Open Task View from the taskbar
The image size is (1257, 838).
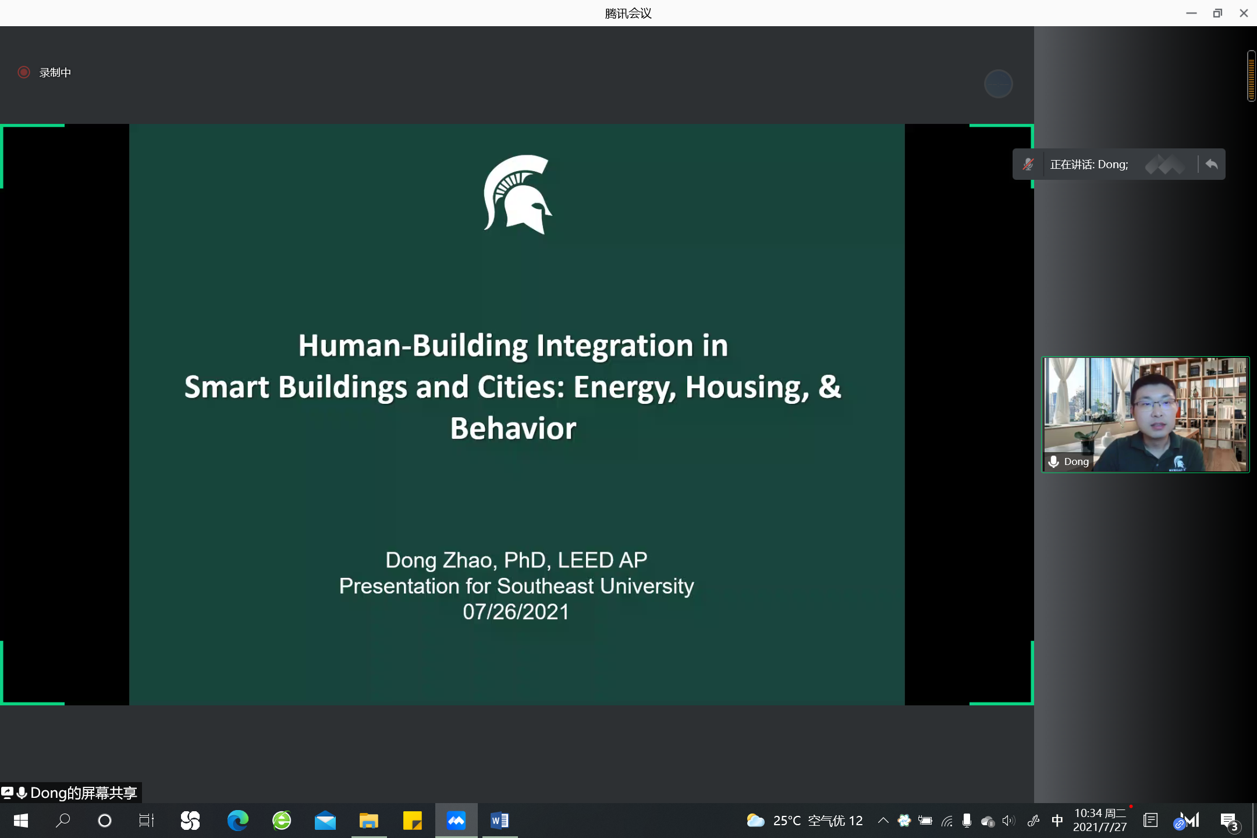(146, 821)
